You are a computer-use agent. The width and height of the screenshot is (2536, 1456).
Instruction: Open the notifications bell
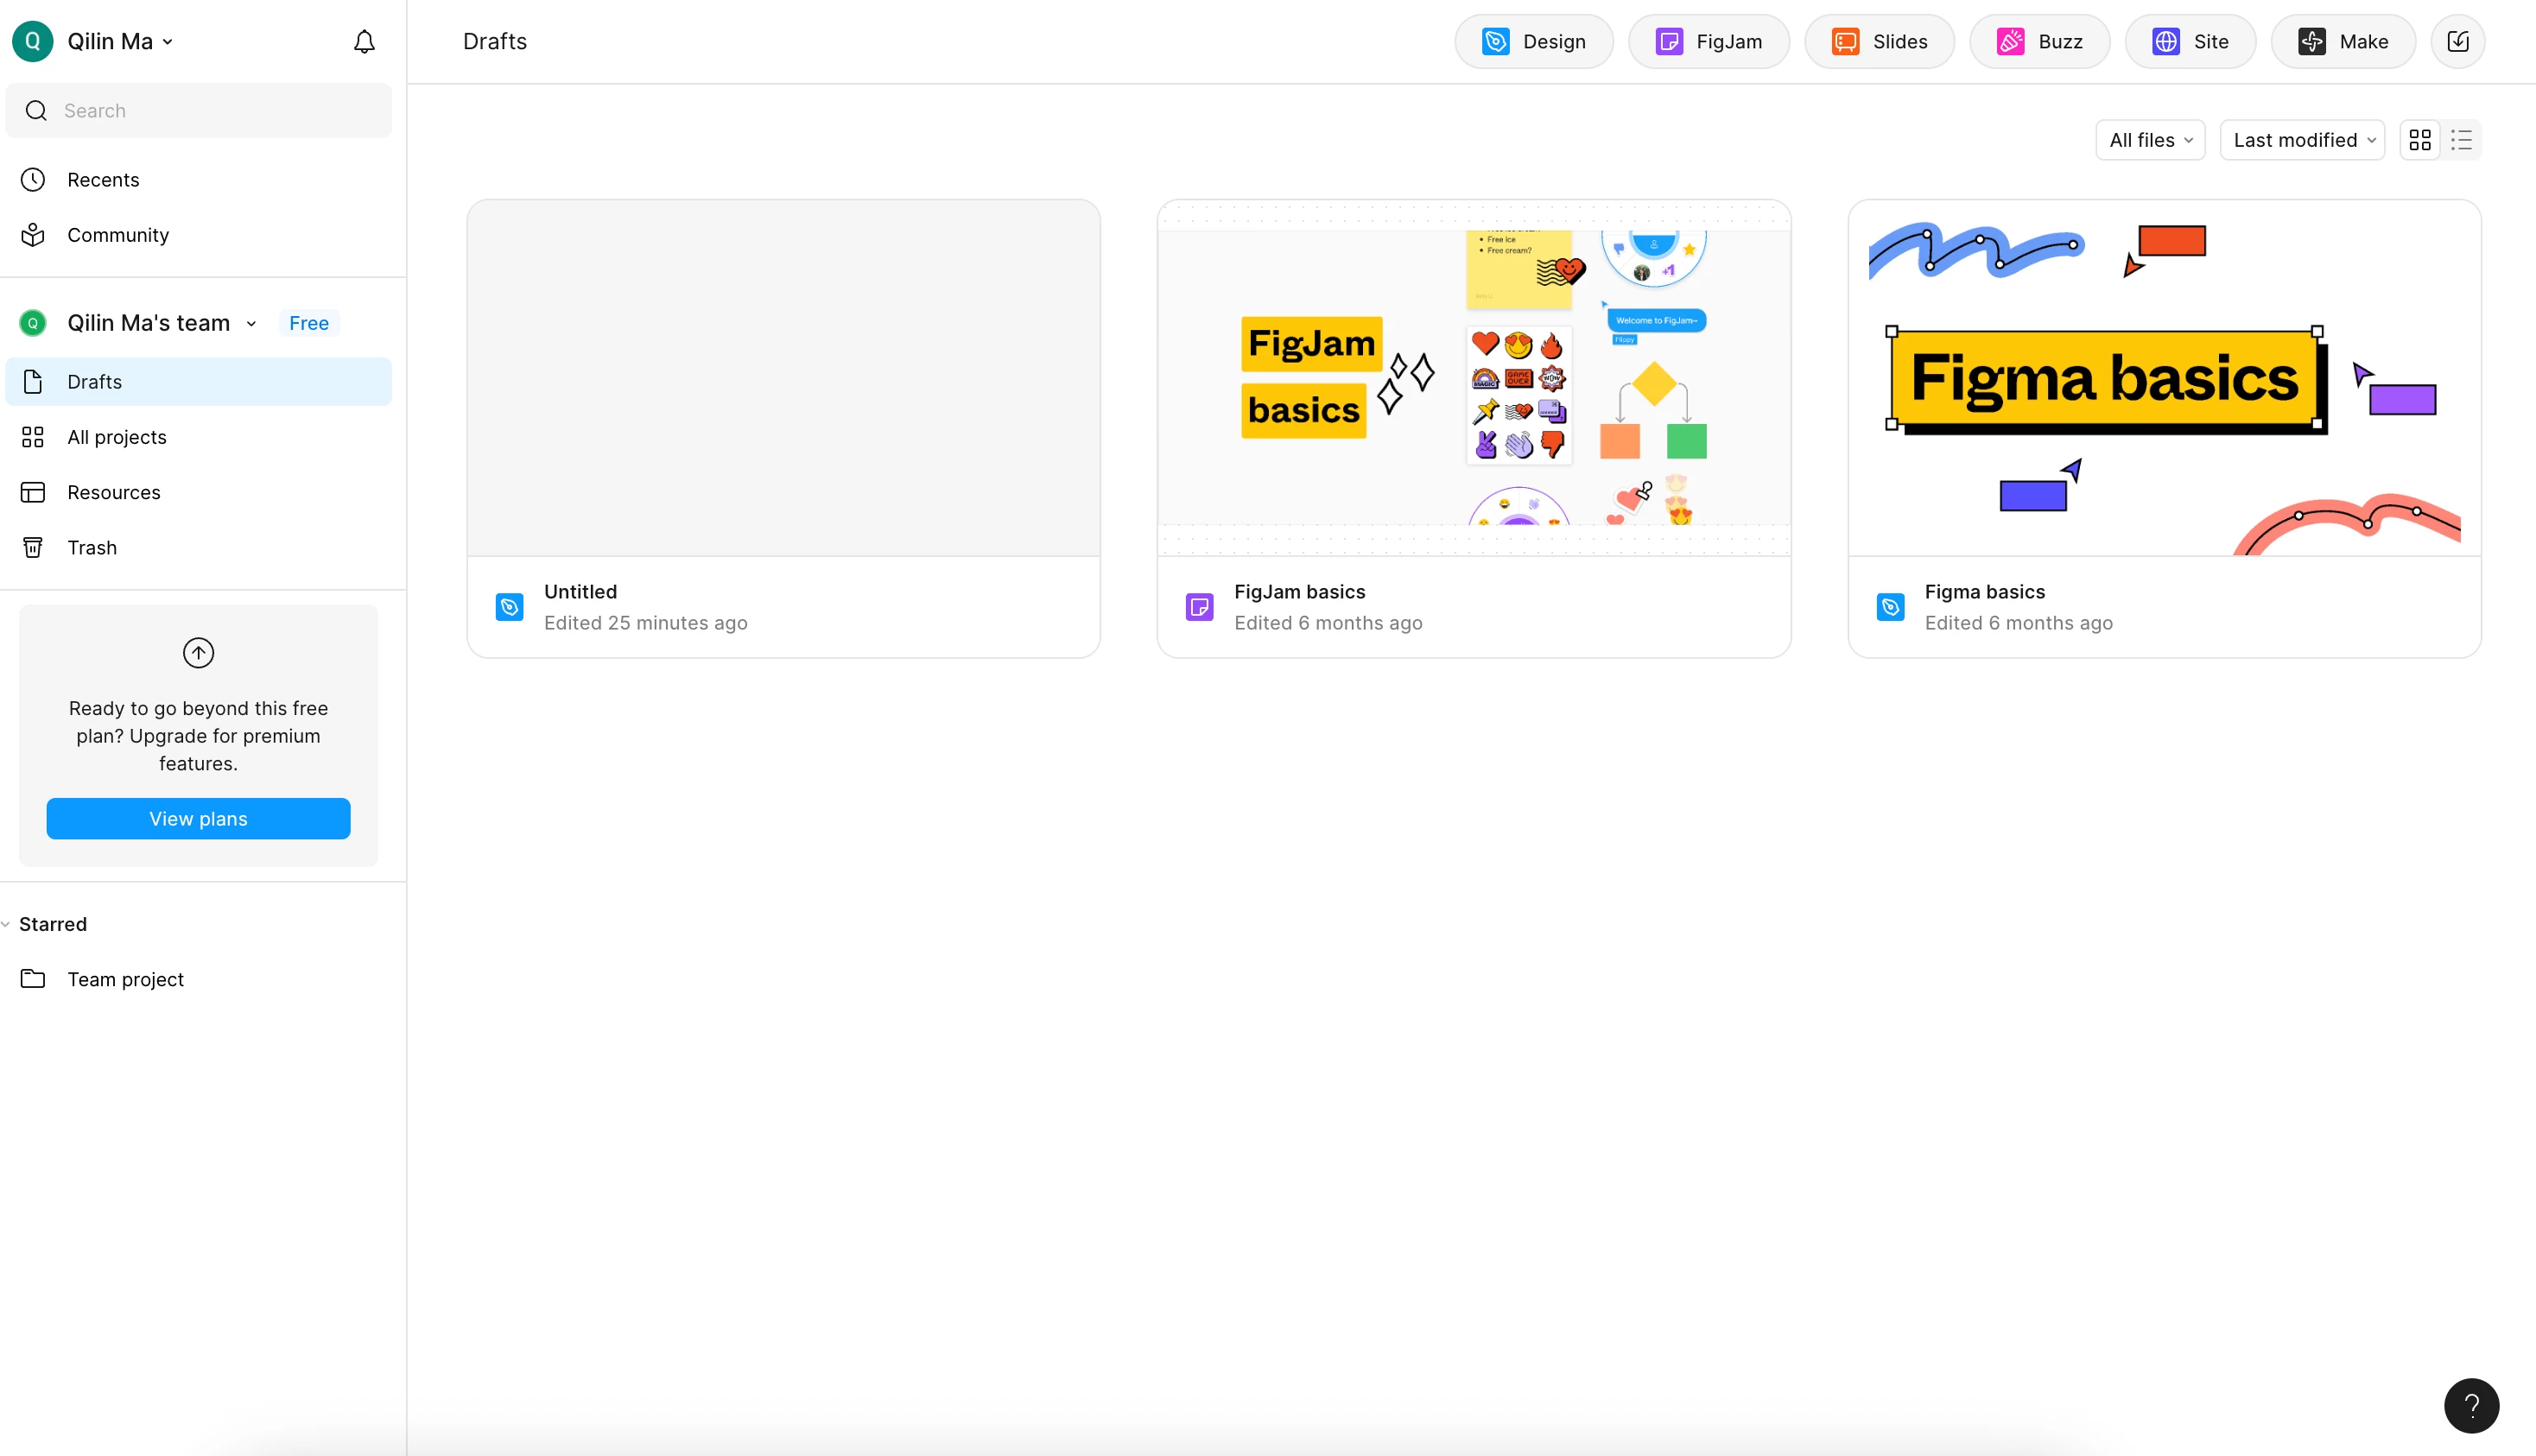click(x=364, y=41)
